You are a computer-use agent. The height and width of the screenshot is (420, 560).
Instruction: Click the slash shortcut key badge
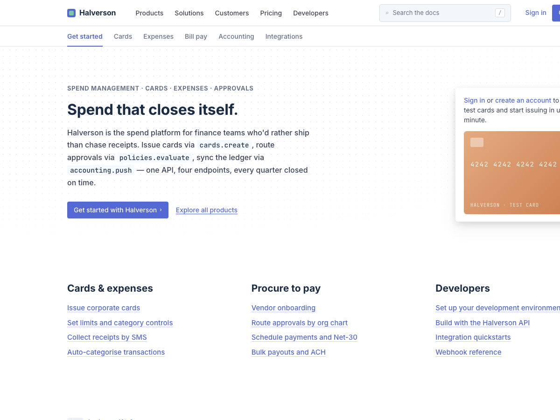500,13
